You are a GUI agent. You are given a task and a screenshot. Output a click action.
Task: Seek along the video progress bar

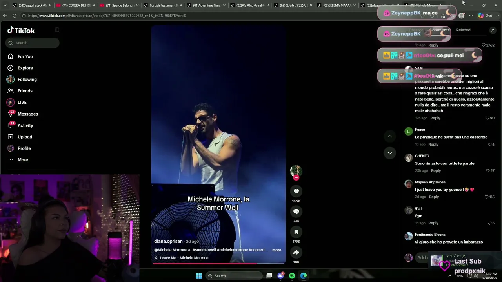click(218, 264)
